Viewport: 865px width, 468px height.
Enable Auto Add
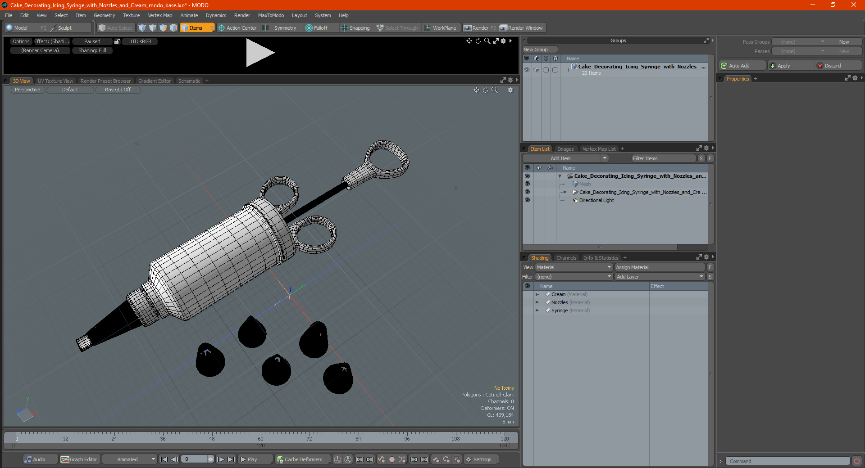[742, 66]
